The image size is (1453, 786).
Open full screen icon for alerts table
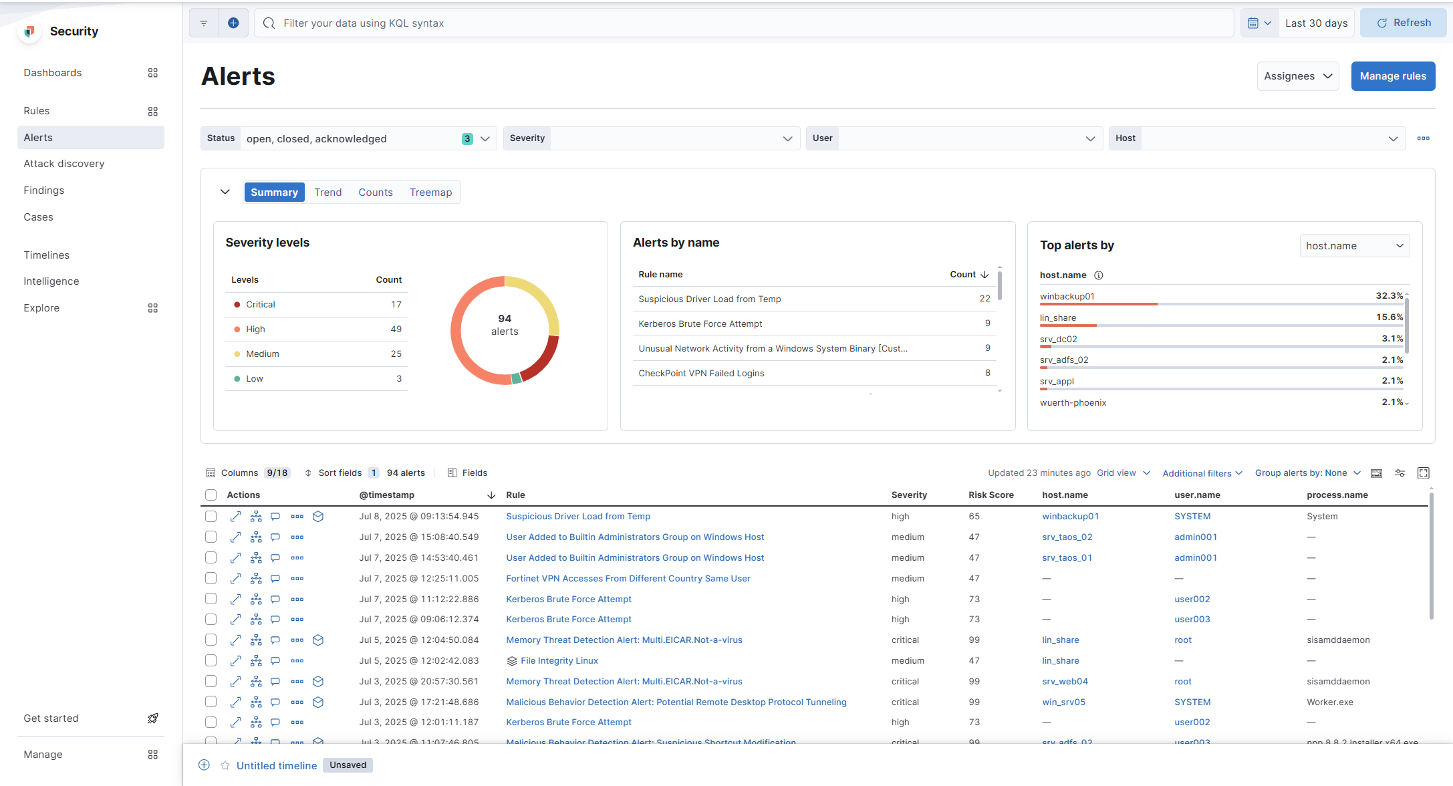tap(1424, 473)
